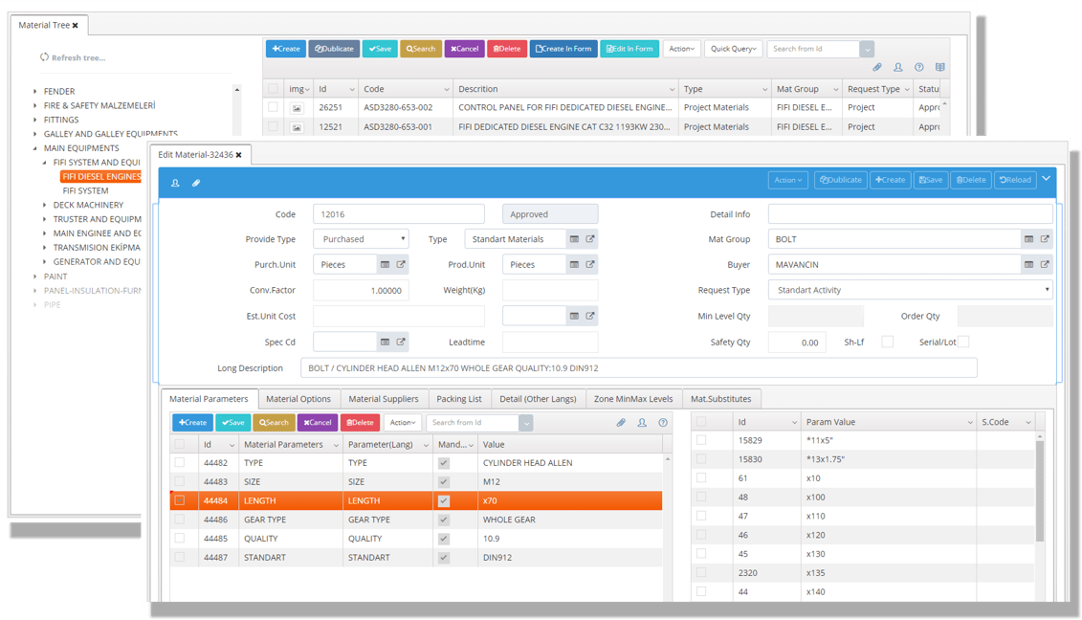1082x620 pixels.
Task: Open the lookup list icon beside Mat Group BOLT
Action: click(x=1028, y=239)
